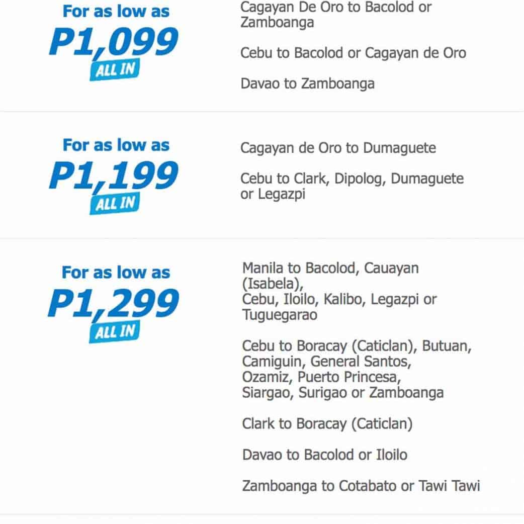
Task: Click the Clark to Boracay (Caticlan) route
Action: (327, 424)
